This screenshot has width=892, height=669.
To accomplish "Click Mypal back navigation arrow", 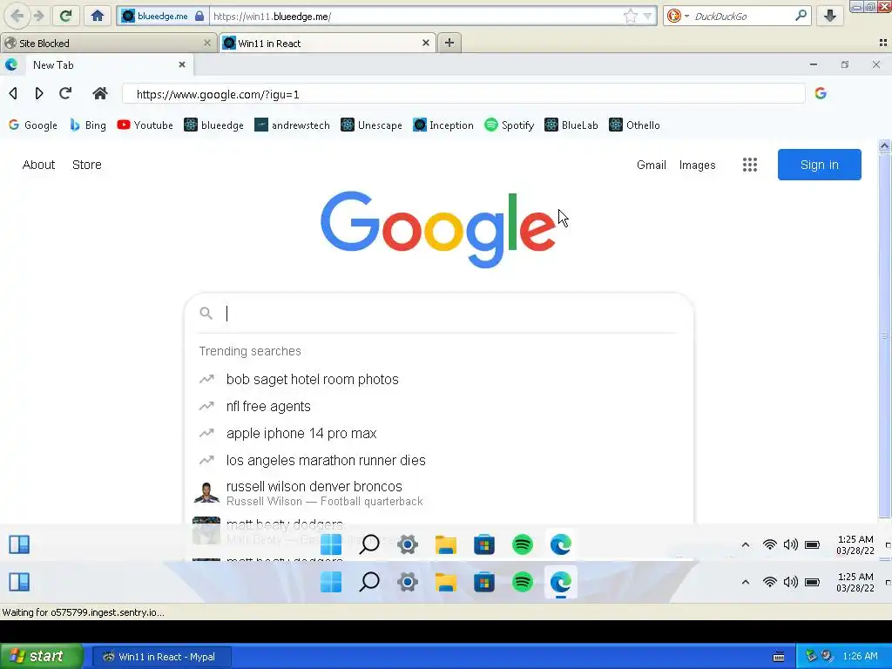I will pos(17,16).
